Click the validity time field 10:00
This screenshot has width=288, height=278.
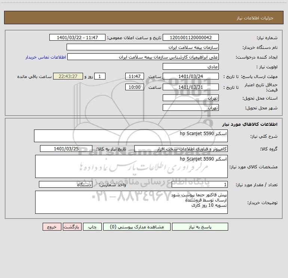pos(134,87)
